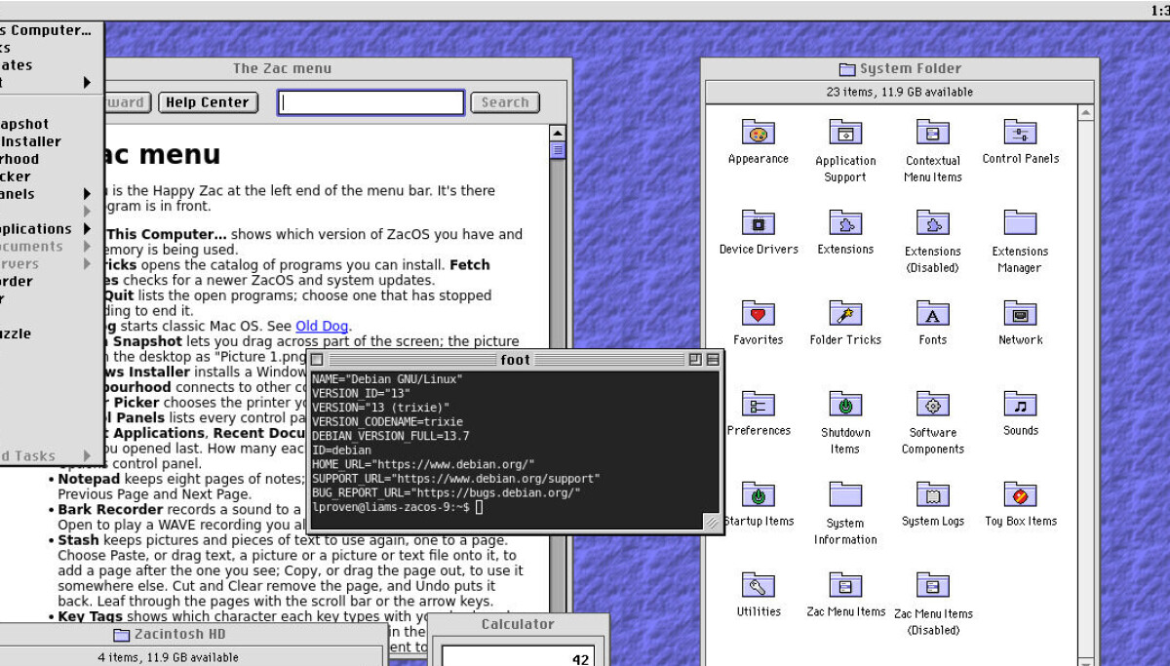This screenshot has height=666, width=1170.
Task: Click the clock in the menu bar
Action: (1159, 10)
